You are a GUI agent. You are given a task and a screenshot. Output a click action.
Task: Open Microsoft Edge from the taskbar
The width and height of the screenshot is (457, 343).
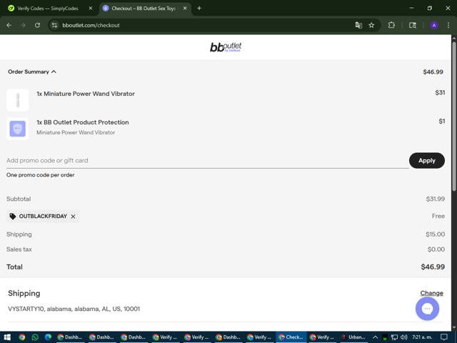48,337
